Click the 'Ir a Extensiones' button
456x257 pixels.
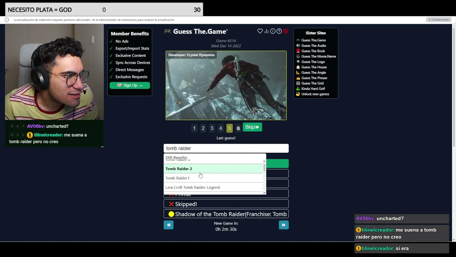coord(439,20)
